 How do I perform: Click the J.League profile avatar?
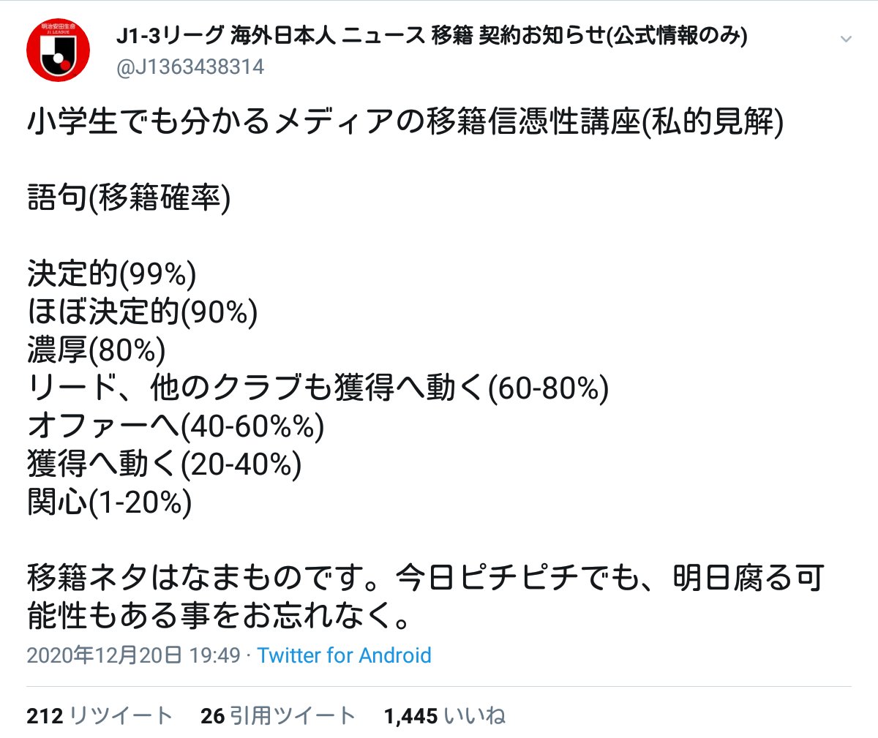(x=59, y=50)
